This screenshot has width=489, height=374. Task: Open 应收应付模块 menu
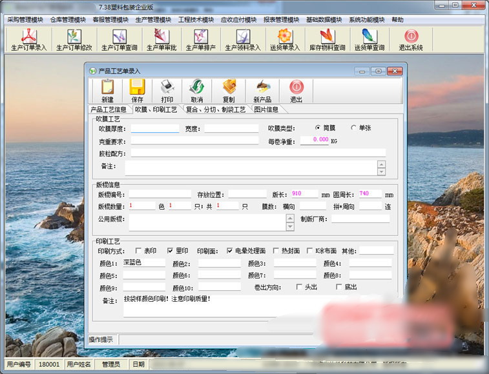coord(239,20)
